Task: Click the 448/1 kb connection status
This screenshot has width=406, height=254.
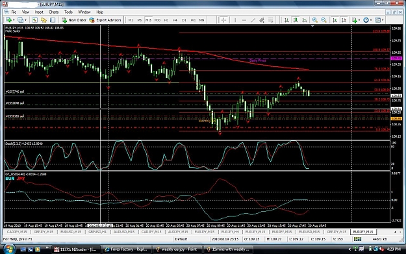Action: (x=380, y=239)
